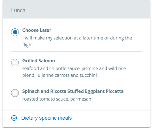The height and width of the screenshot is (128, 152).
Task: Expand the circled chevron beside Dietary specific meals
Action: pyautogui.click(x=14, y=118)
